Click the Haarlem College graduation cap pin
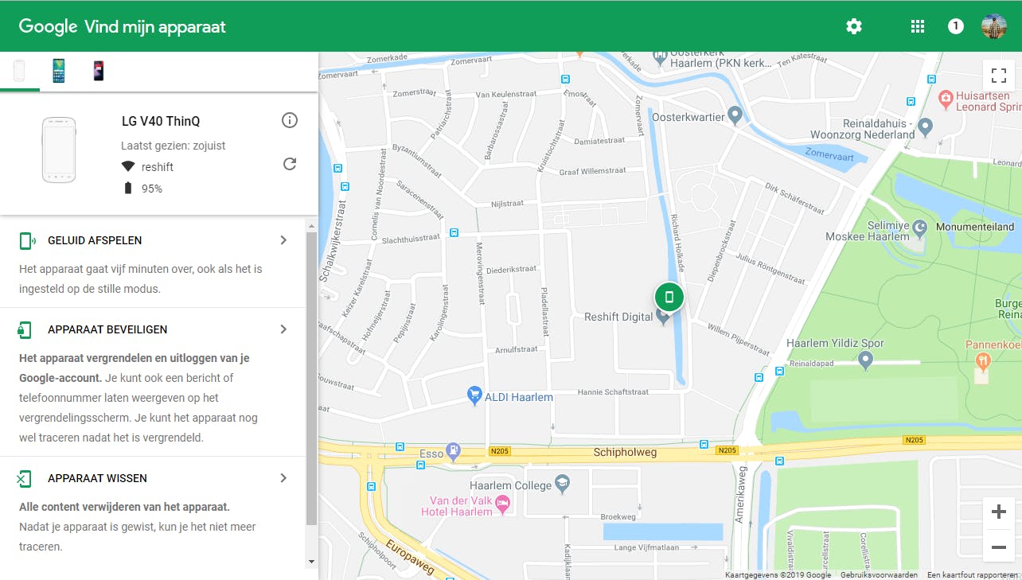Viewport: 1022px width, 580px height. [563, 483]
